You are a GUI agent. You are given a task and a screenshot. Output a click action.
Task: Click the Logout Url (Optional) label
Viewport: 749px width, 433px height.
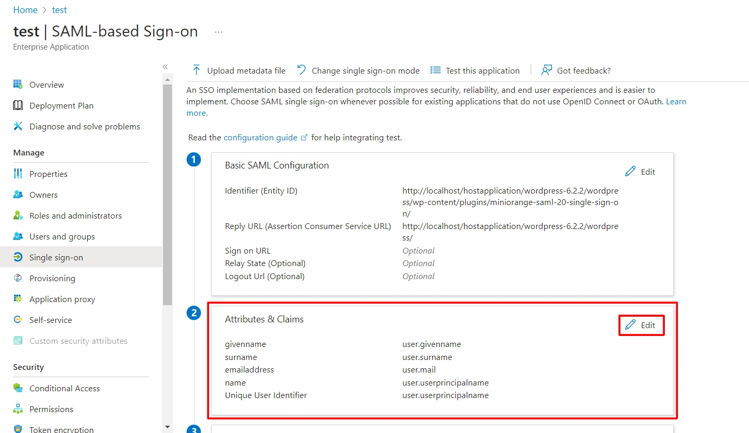[x=265, y=276]
